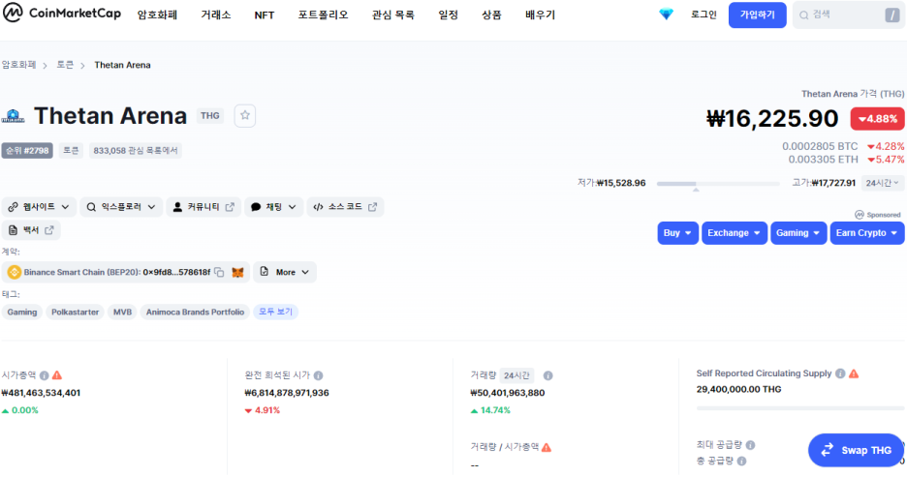The image size is (907, 477).
Task: Select the MVB tag
Action: pyautogui.click(x=122, y=312)
